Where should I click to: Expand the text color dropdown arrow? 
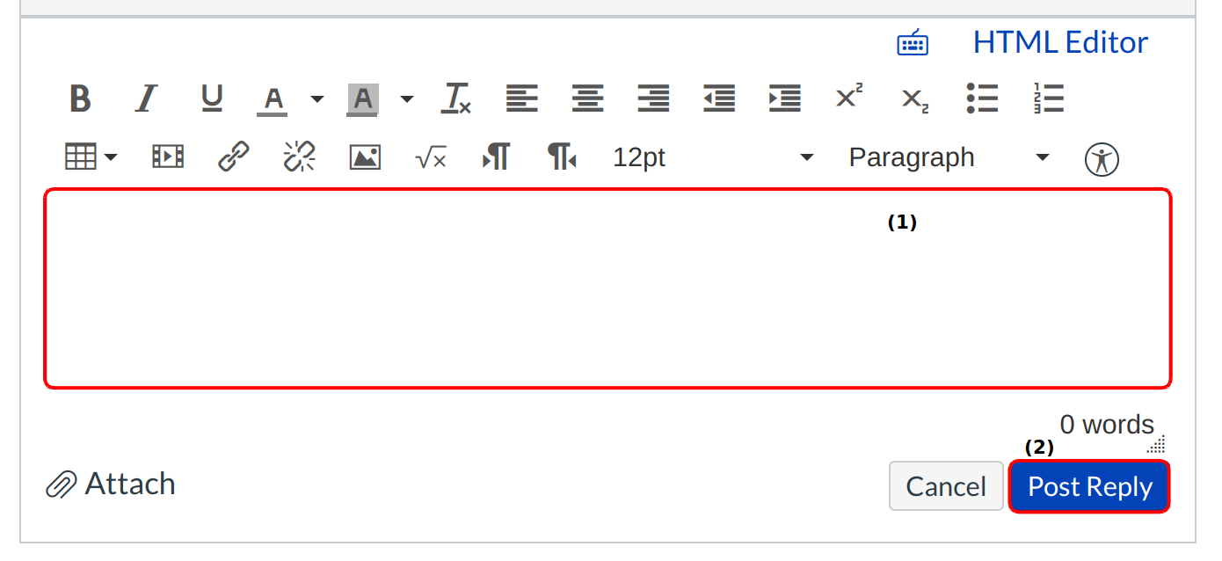coord(317,98)
